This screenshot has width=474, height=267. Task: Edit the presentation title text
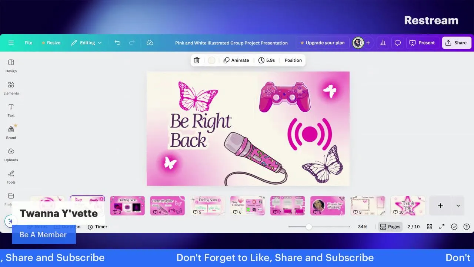231,43
